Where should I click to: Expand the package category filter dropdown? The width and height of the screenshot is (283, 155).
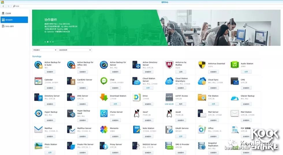(x=45, y=50)
